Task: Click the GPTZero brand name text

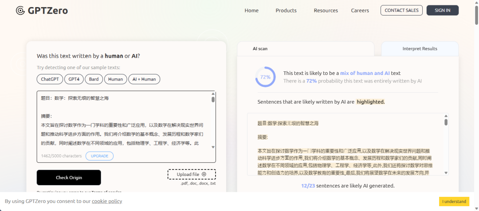Action: [47, 11]
